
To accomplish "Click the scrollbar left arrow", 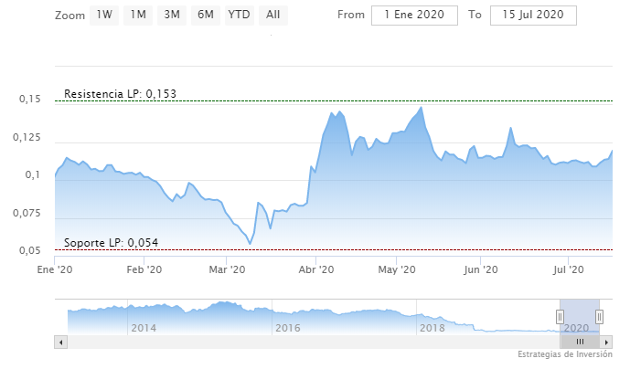I will pyautogui.click(x=61, y=341).
